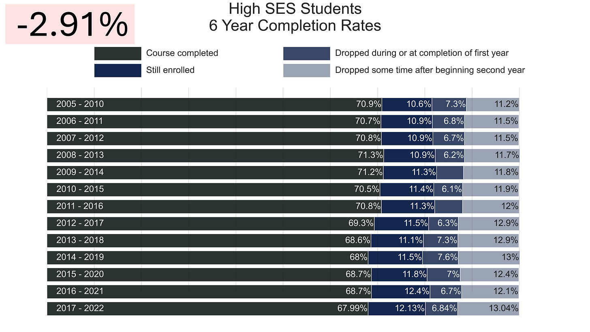Viewport: 590px width, 332px height.
Task: Click the Still enrolled legend text
Action: [x=170, y=70]
